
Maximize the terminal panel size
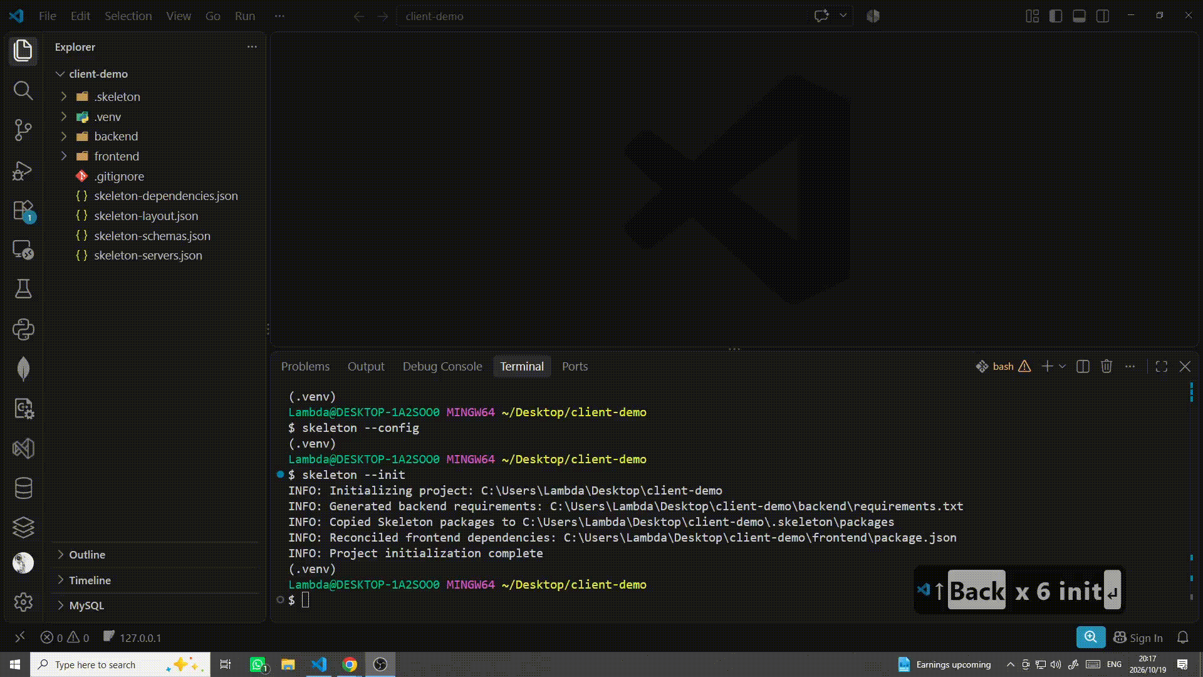tap(1161, 367)
